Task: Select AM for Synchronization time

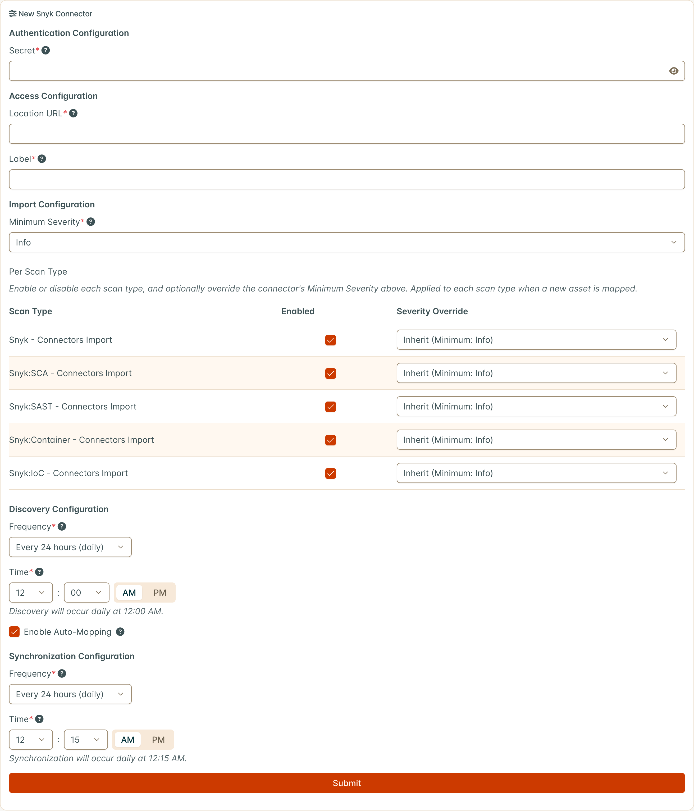Action: coord(127,740)
